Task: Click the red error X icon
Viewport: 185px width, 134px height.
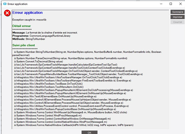Action: (7, 13)
